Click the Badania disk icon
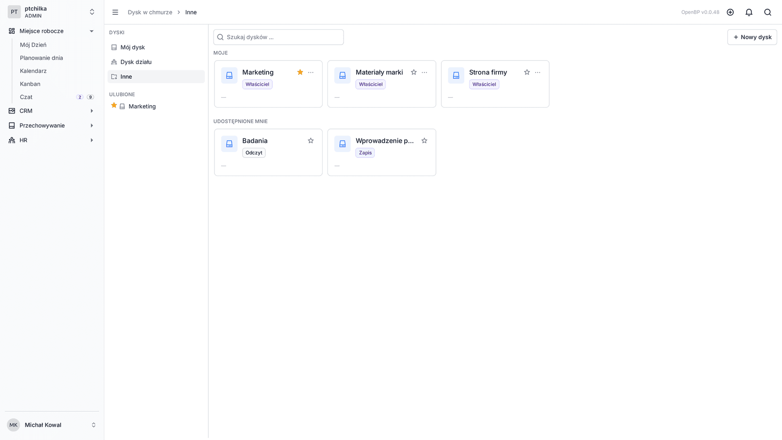The height and width of the screenshot is (440, 782). [x=229, y=144]
